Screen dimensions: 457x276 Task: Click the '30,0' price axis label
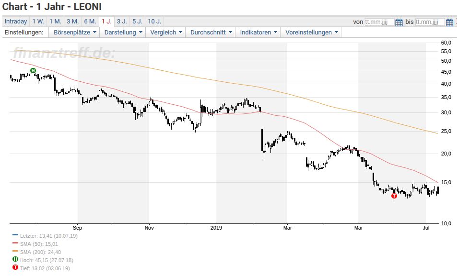[446, 112]
